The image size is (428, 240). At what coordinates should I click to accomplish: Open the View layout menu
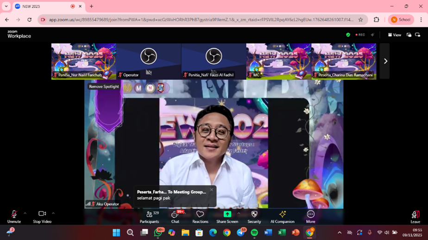[394, 35]
